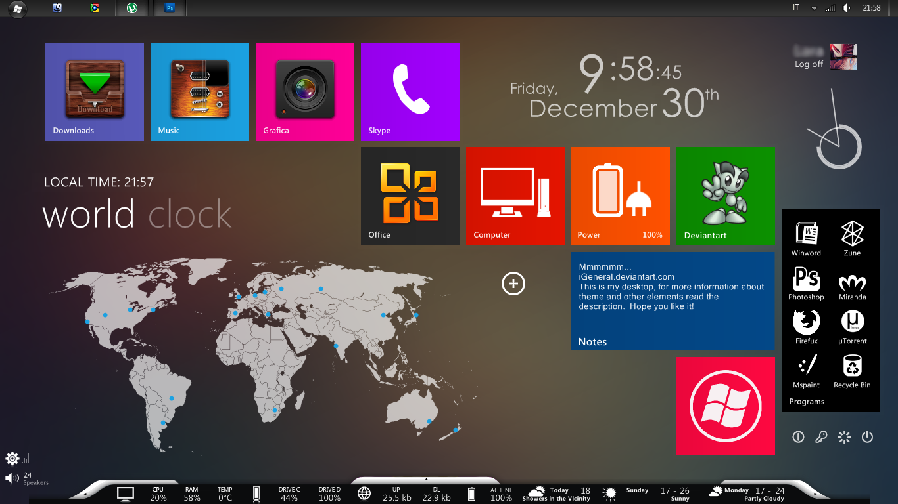Start Skype from the purple tile

point(410,92)
